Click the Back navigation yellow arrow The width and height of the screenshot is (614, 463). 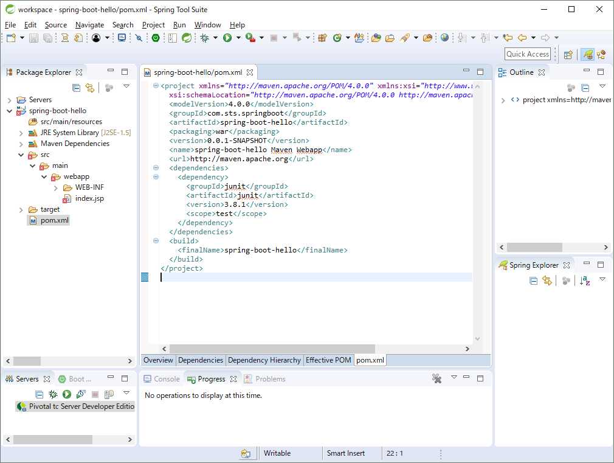(522, 38)
